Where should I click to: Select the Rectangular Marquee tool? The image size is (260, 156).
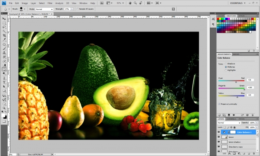[4, 23]
